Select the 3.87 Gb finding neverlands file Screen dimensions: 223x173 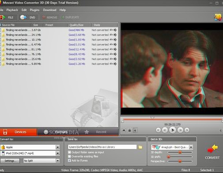click(x=59, y=30)
